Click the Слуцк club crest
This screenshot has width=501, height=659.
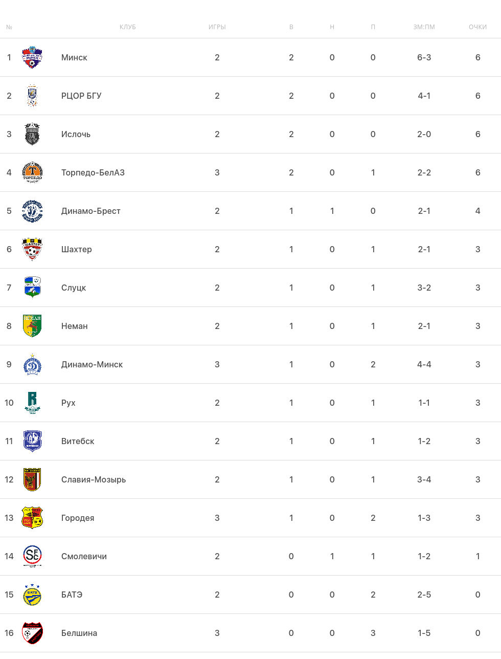pyautogui.click(x=32, y=288)
